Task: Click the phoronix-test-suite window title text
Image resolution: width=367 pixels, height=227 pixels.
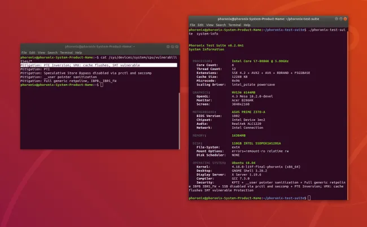Action: pyautogui.click(x=268, y=19)
